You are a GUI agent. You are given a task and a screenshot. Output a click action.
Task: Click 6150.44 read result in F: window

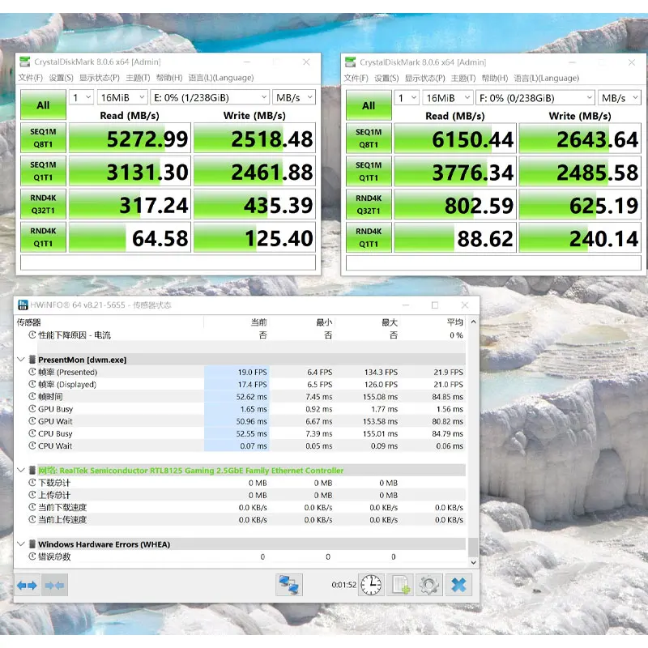[x=455, y=139]
